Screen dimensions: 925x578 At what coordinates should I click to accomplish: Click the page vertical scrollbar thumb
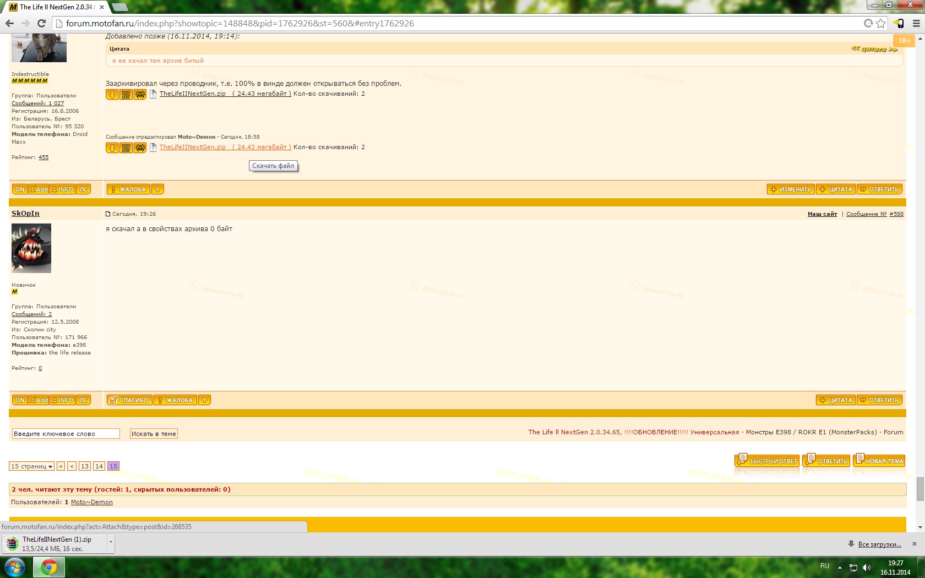920,489
